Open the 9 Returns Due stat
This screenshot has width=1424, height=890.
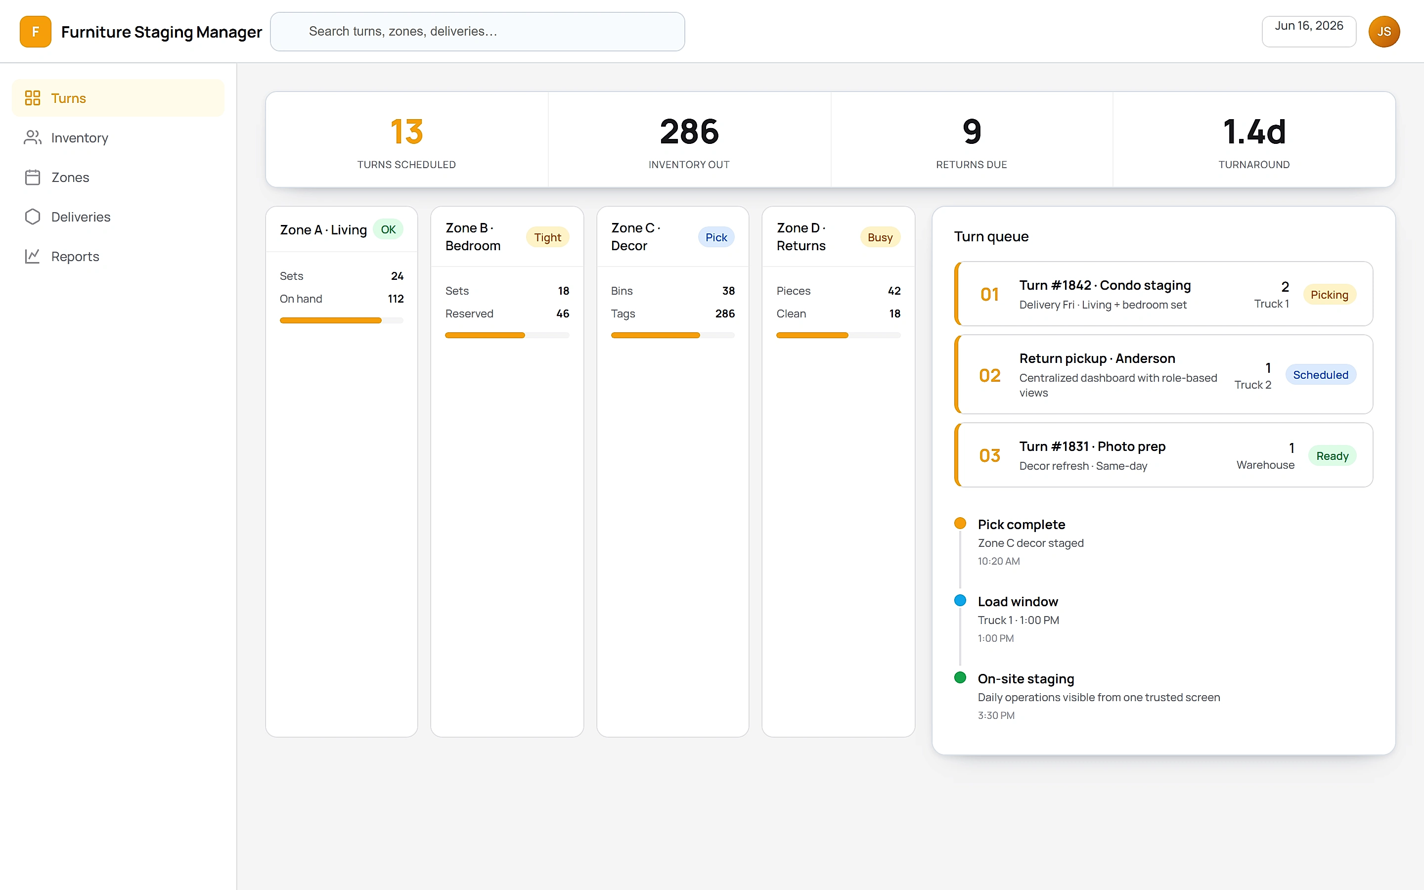point(972,139)
